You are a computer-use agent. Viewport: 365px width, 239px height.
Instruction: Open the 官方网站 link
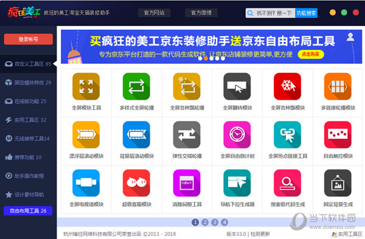(154, 13)
